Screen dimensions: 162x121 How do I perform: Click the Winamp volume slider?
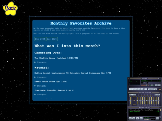pos(145,85)
